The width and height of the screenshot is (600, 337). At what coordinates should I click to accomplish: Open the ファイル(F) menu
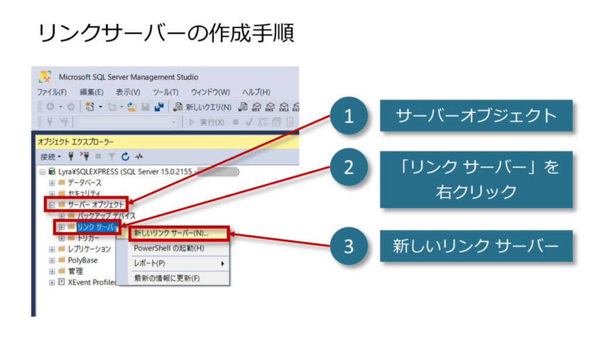pyautogui.click(x=52, y=92)
